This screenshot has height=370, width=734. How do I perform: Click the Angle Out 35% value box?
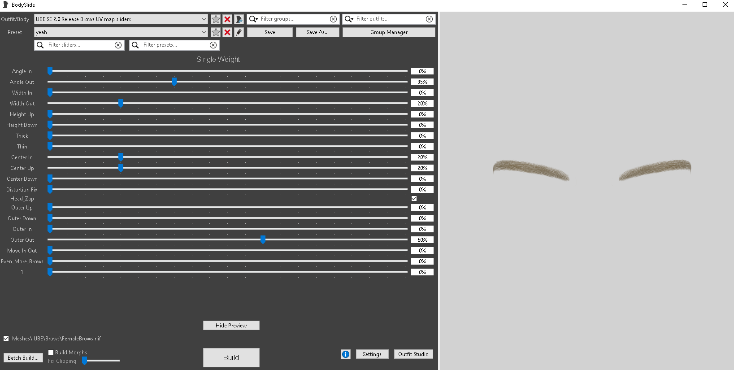click(422, 82)
